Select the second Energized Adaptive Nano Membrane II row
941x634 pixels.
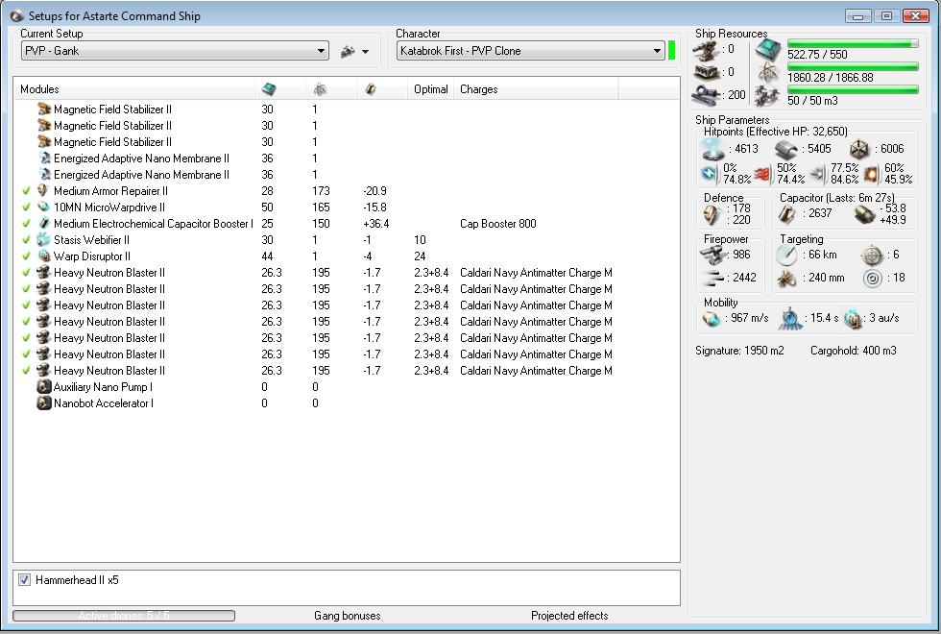click(x=347, y=174)
